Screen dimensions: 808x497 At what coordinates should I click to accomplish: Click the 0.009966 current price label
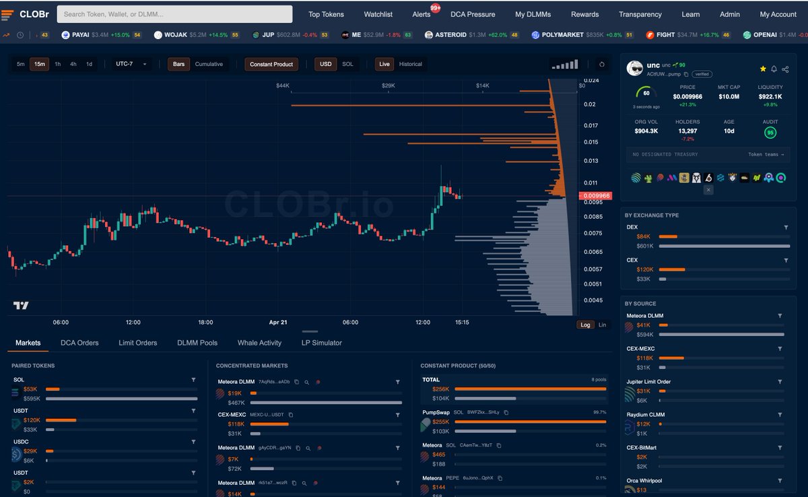point(595,196)
